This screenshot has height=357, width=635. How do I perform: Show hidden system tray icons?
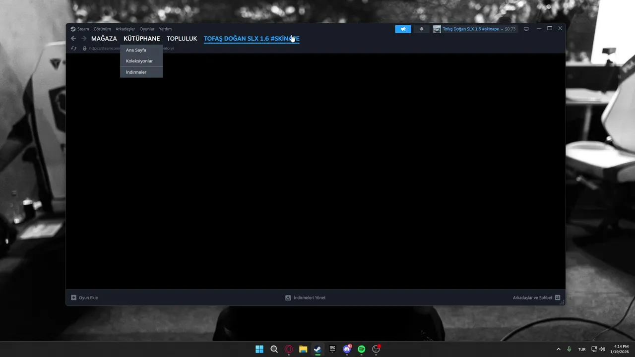pyautogui.click(x=558, y=349)
